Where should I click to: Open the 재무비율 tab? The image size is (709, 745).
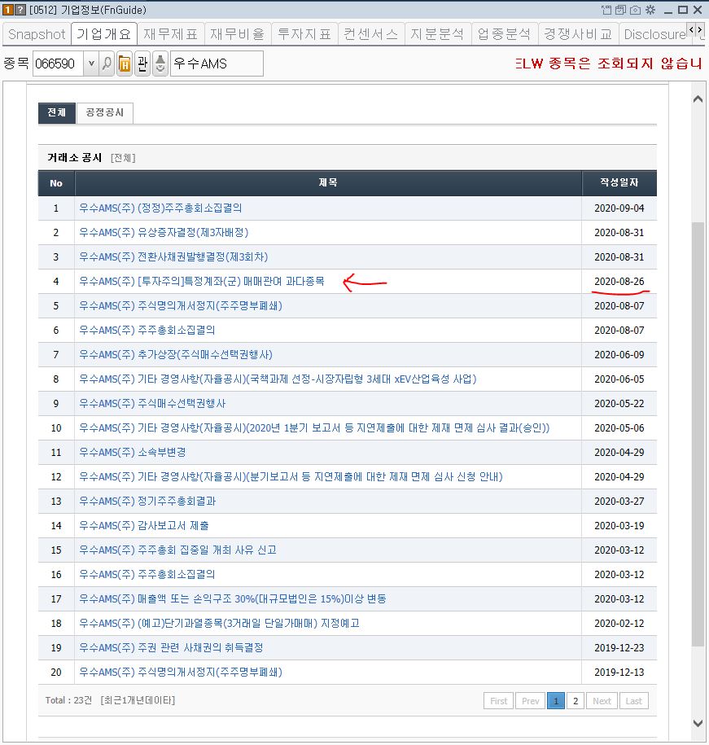[238, 34]
